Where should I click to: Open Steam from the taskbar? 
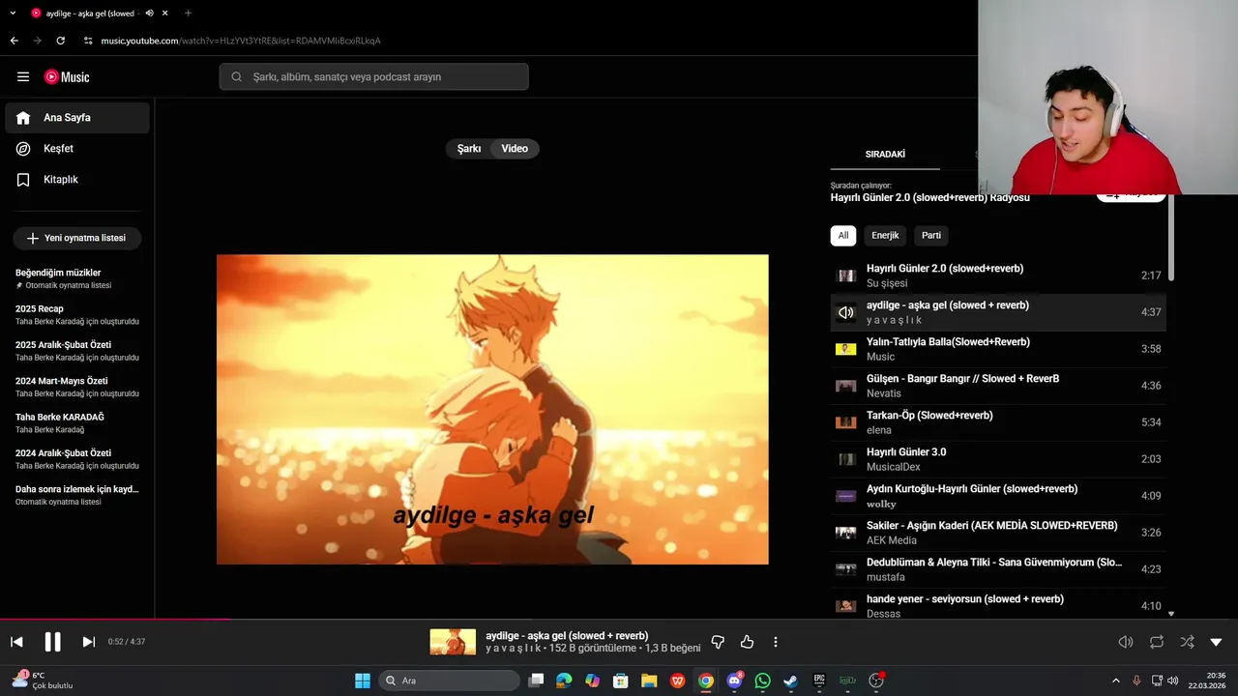(791, 681)
